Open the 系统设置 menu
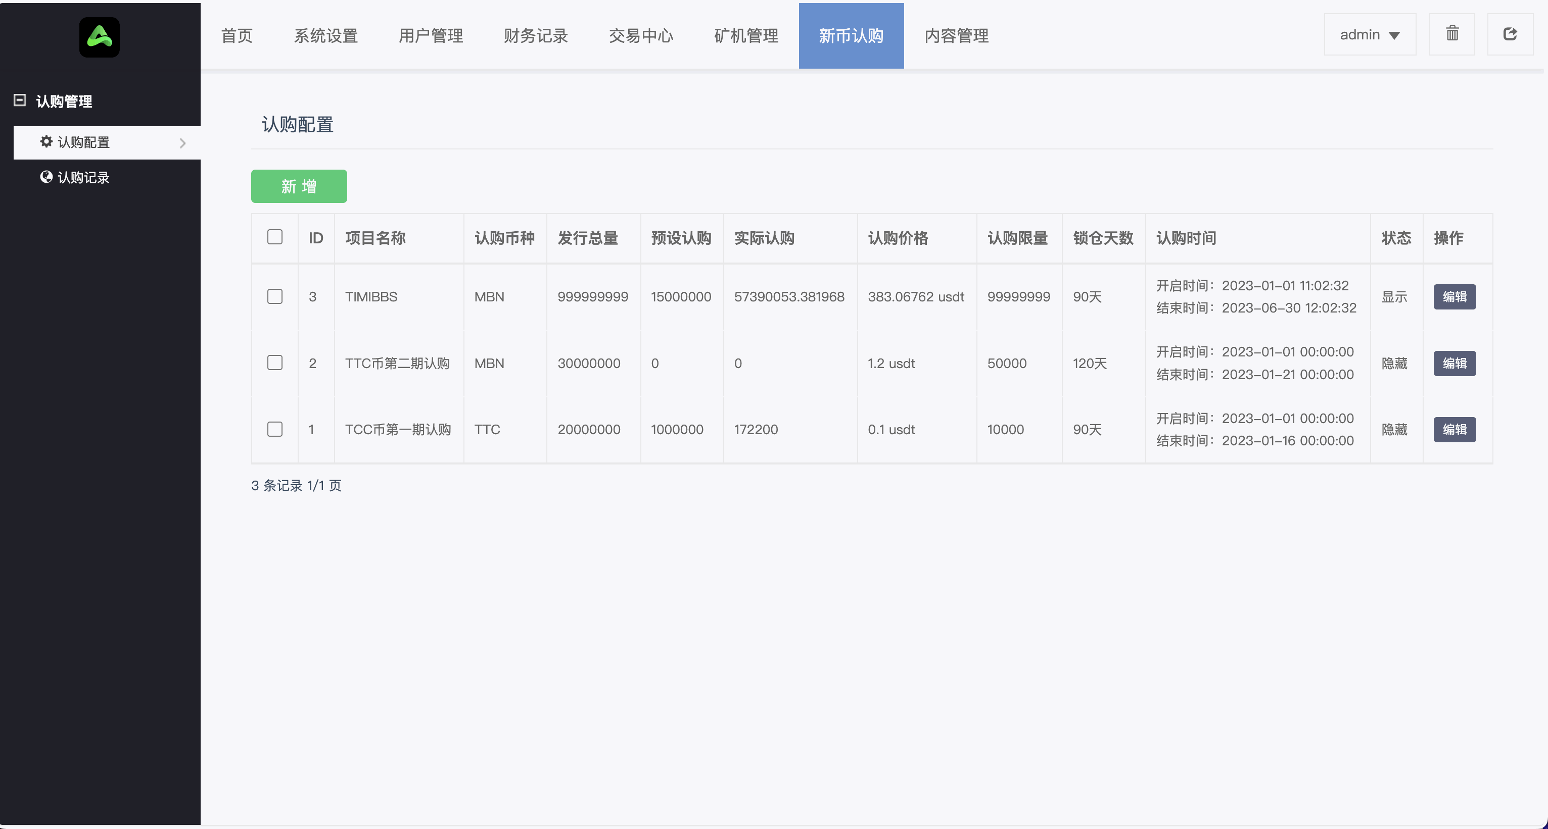1548x829 pixels. point(325,35)
